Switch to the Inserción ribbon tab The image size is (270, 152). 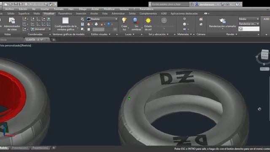[81, 14]
